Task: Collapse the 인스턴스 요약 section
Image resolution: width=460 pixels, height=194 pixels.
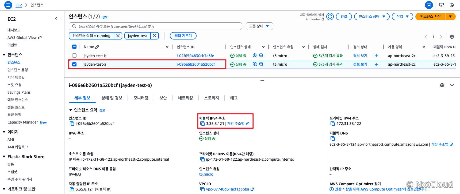Action: (71, 110)
